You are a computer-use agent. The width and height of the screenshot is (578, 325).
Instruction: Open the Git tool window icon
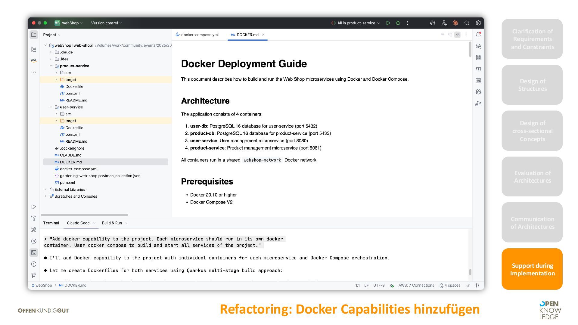point(34,275)
